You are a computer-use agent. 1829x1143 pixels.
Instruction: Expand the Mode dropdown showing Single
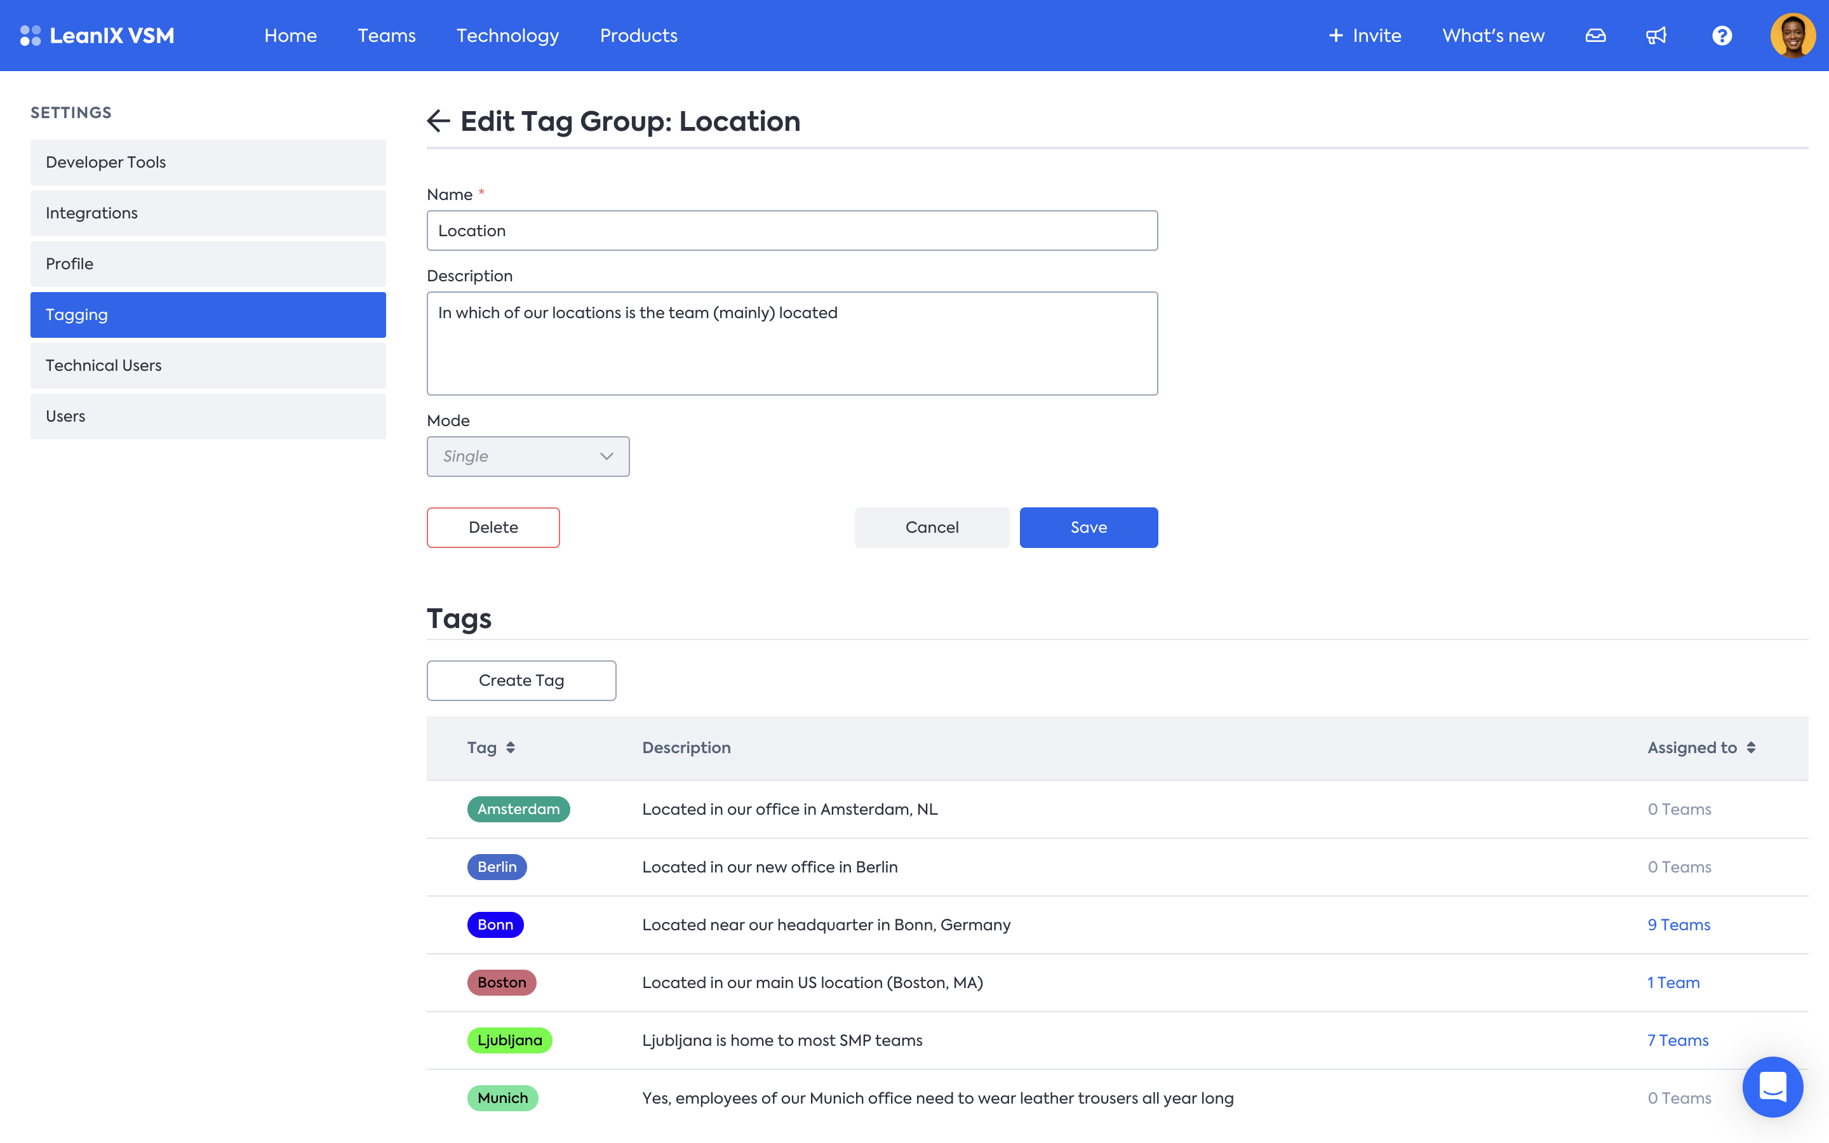(x=528, y=457)
